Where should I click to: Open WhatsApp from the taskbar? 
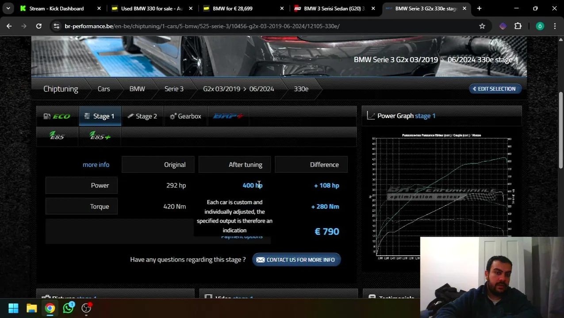[x=68, y=308]
